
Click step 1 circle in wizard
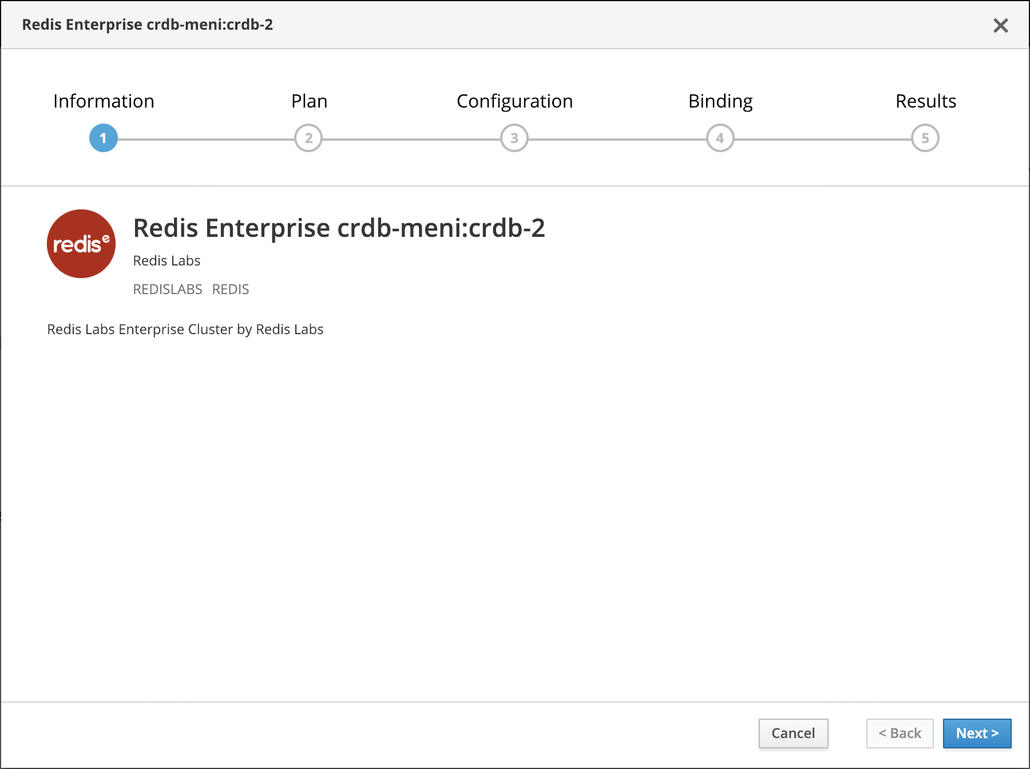pyautogui.click(x=104, y=138)
